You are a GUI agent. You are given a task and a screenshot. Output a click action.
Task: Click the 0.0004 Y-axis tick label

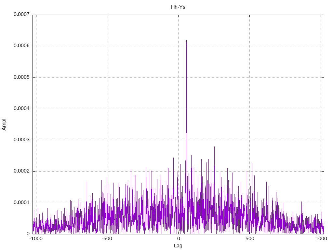(22, 108)
